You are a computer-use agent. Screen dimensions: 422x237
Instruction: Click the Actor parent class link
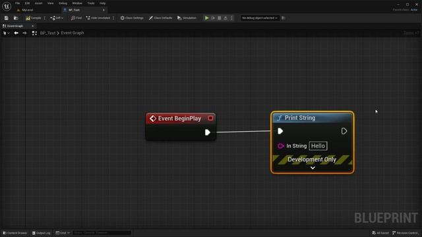[414, 10]
